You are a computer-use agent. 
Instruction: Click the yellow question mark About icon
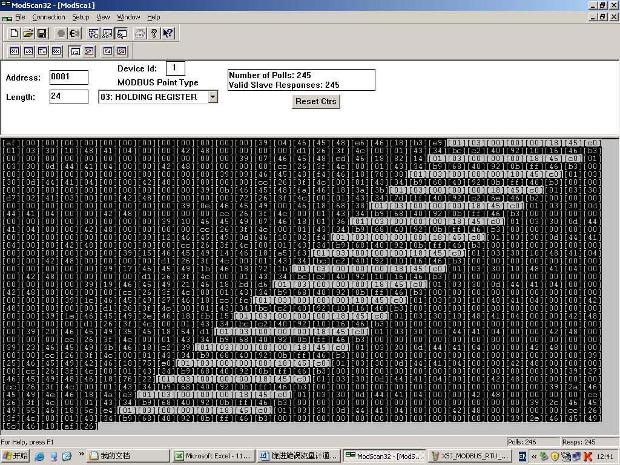tap(154, 33)
